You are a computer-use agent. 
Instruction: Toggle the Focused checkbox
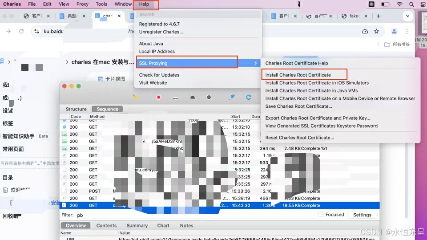tap(321, 214)
